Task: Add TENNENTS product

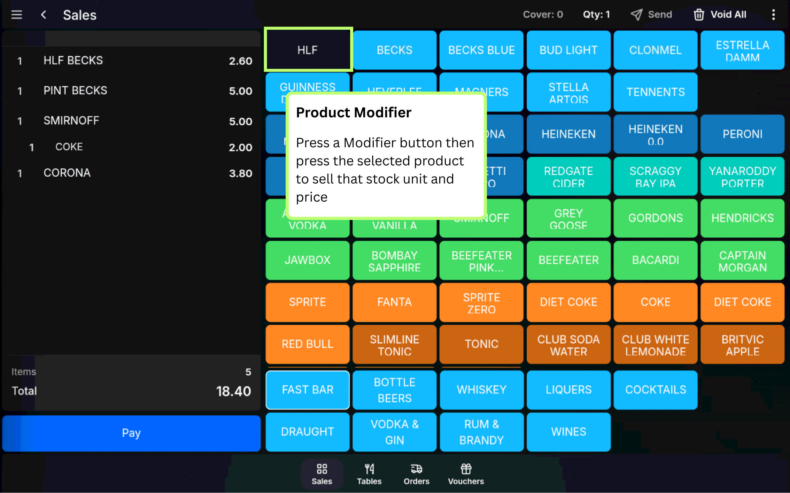Action: point(655,92)
